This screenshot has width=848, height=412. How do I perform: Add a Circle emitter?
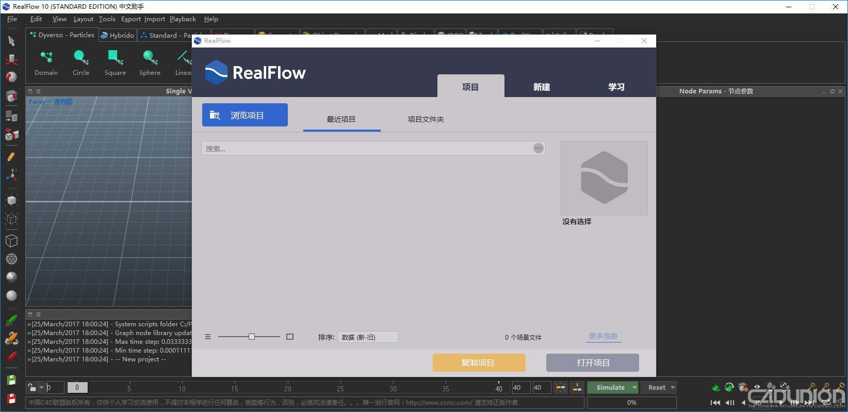pyautogui.click(x=80, y=64)
